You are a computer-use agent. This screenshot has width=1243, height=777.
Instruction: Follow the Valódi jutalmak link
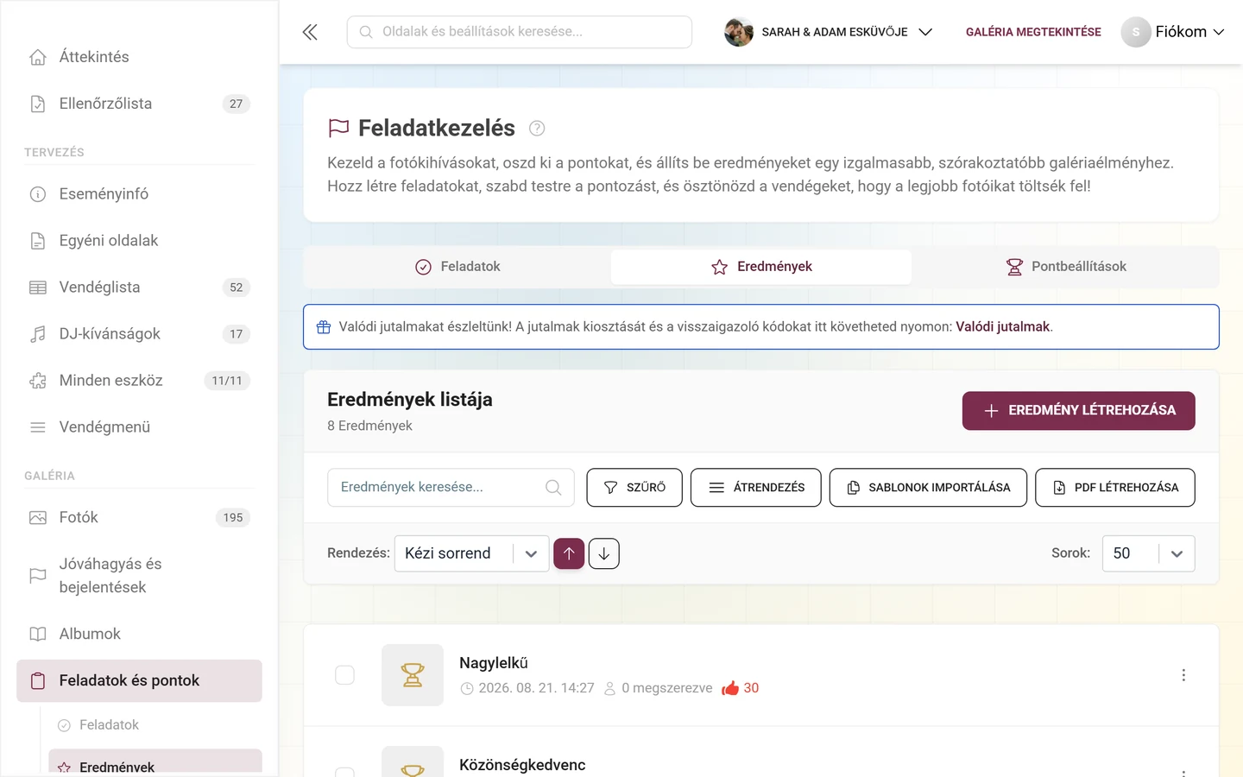pos(1002,327)
